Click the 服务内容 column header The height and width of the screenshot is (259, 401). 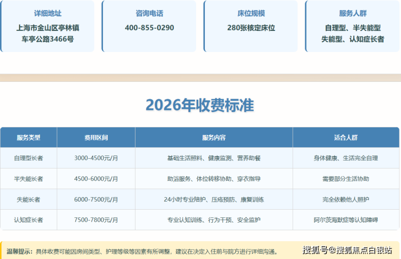point(214,138)
